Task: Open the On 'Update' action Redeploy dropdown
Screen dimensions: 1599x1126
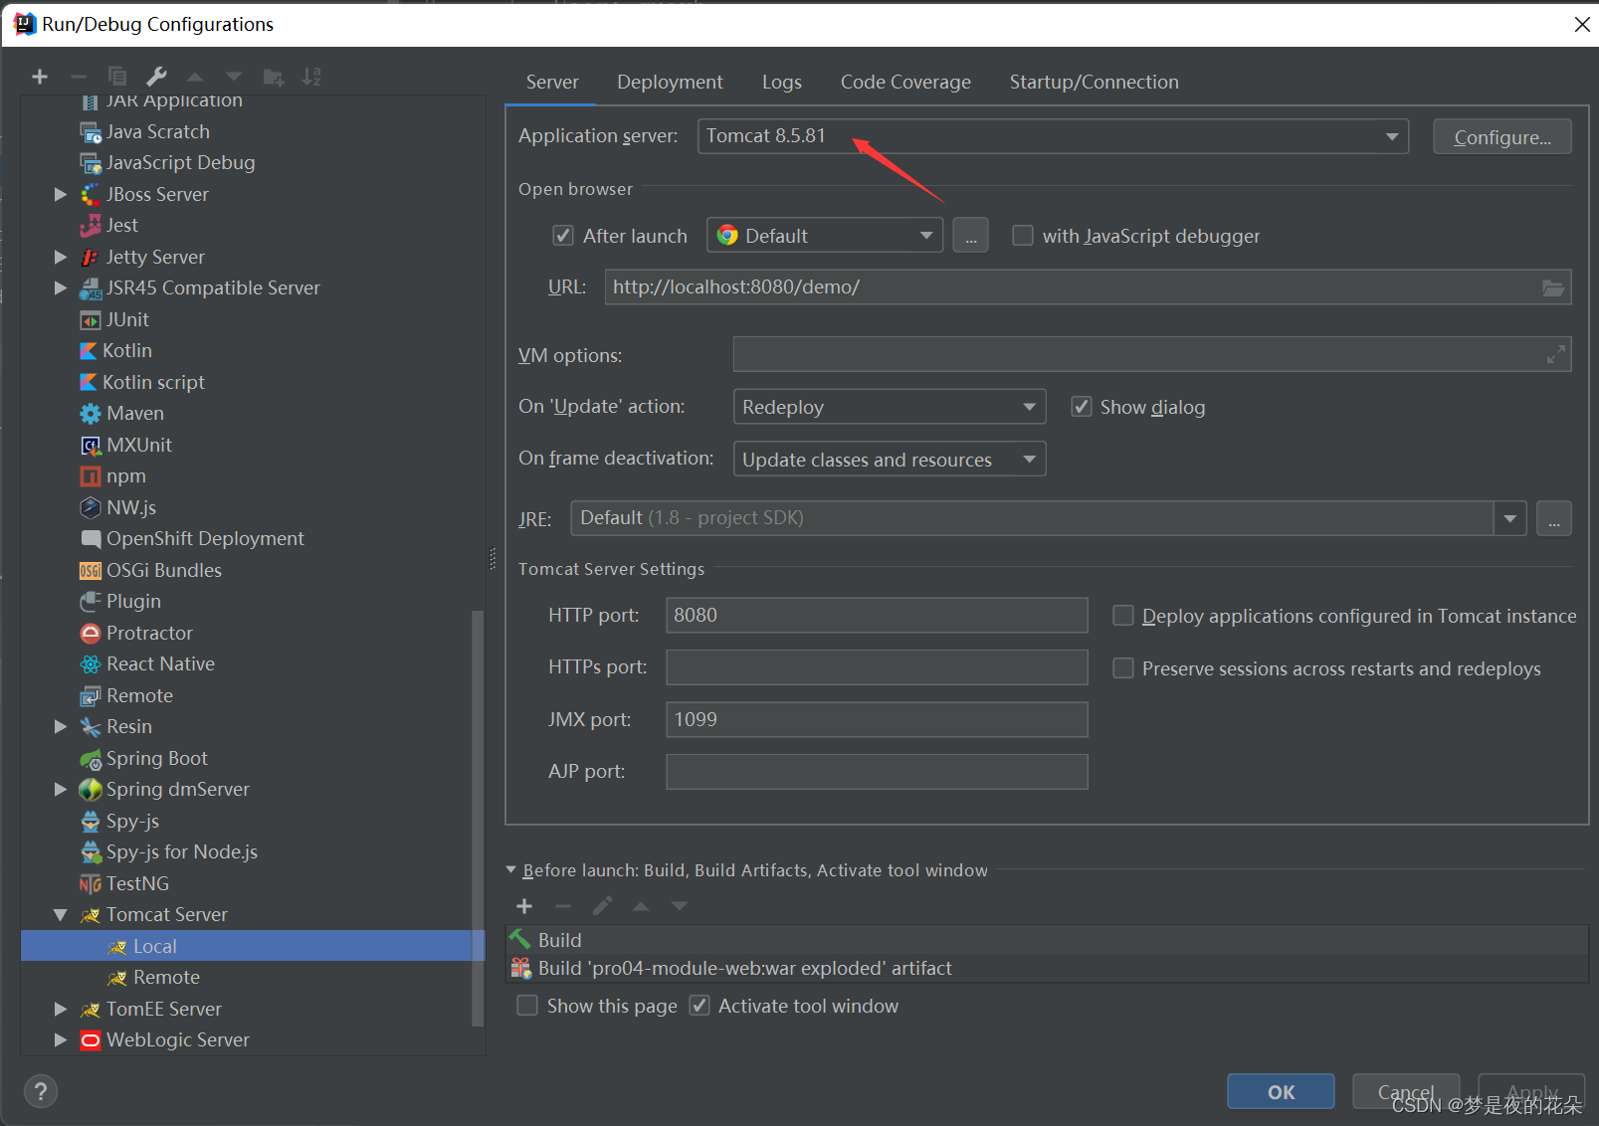Action: pyautogui.click(x=890, y=407)
